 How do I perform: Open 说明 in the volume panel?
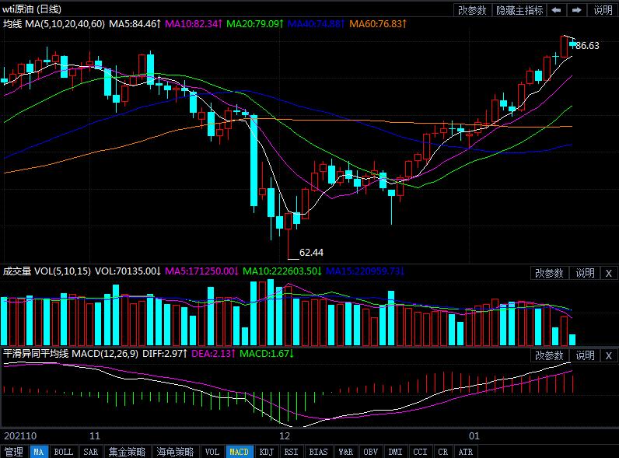point(585,273)
